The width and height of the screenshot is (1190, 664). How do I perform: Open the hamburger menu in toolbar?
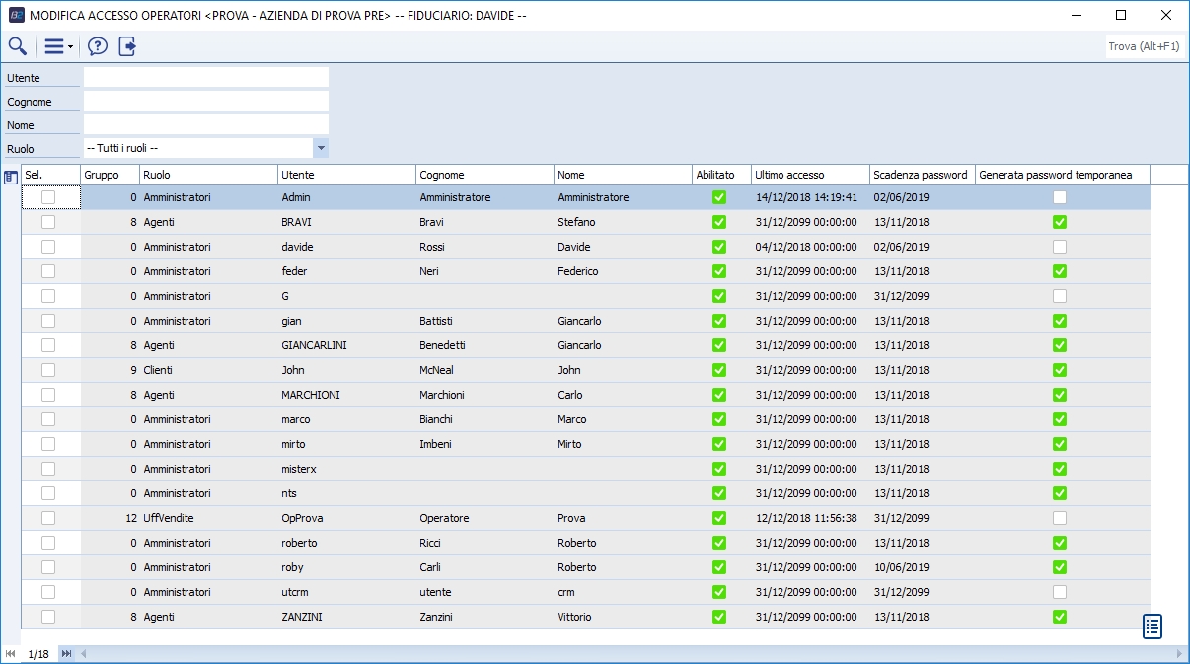click(x=55, y=46)
